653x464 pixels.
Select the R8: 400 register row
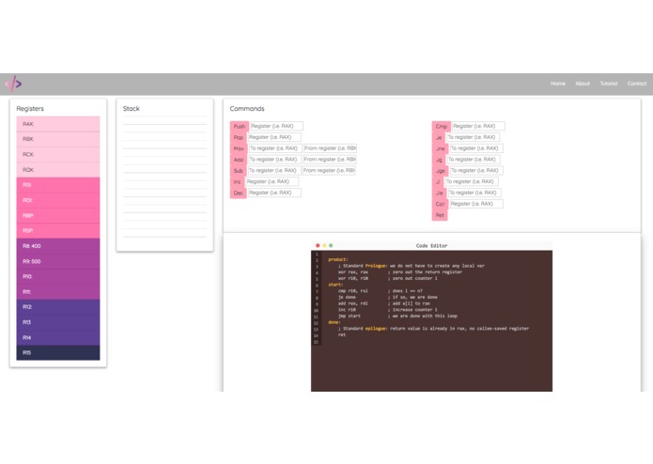point(58,246)
